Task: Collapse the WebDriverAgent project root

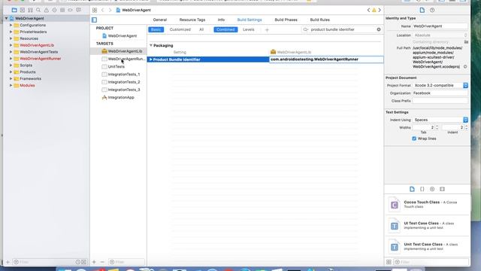Action: pos(7,18)
